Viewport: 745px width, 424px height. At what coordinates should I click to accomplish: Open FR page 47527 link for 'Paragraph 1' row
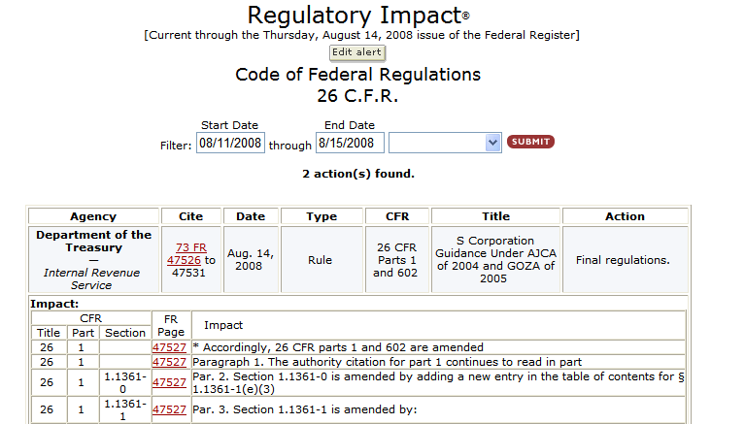169,362
